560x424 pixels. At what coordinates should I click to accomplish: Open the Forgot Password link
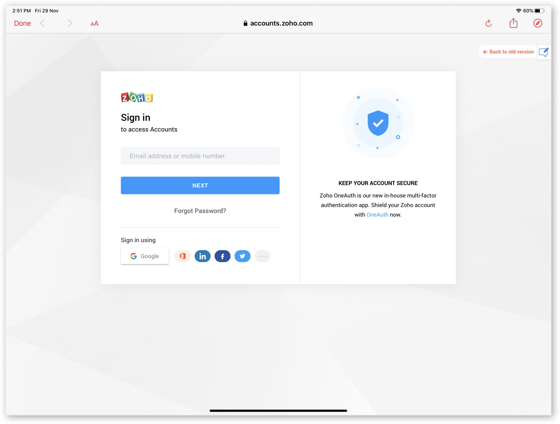(200, 211)
